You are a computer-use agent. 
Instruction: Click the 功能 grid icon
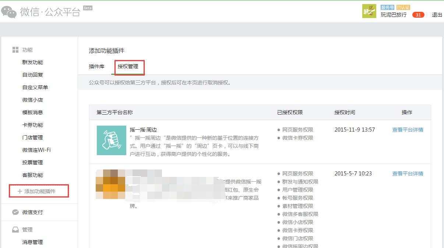[x=15, y=50]
